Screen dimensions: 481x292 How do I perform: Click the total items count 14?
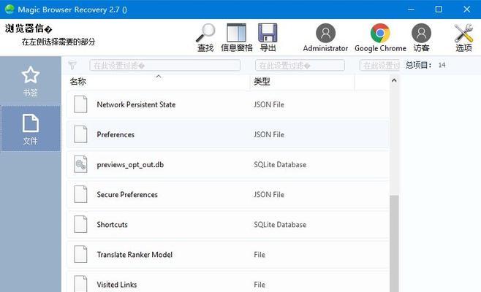tap(442, 65)
